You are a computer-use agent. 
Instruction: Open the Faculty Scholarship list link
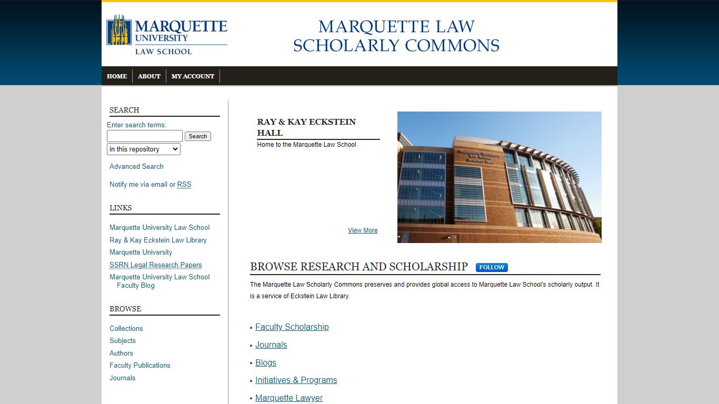[x=292, y=327]
